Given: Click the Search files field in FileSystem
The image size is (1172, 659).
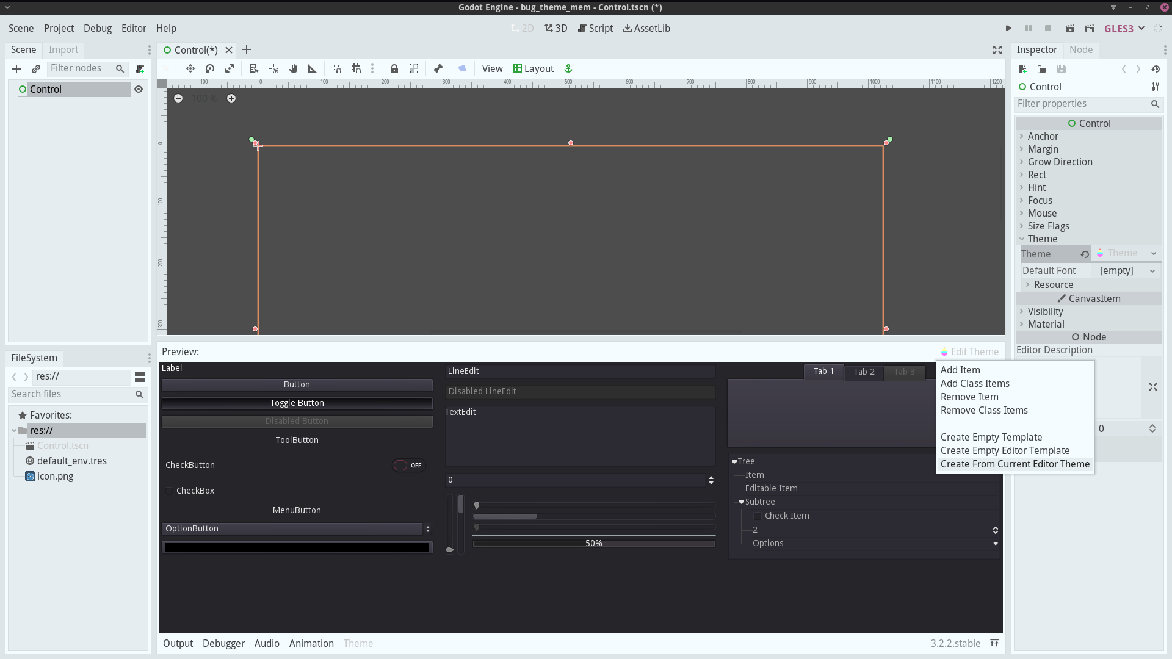Looking at the screenshot, I should point(73,394).
